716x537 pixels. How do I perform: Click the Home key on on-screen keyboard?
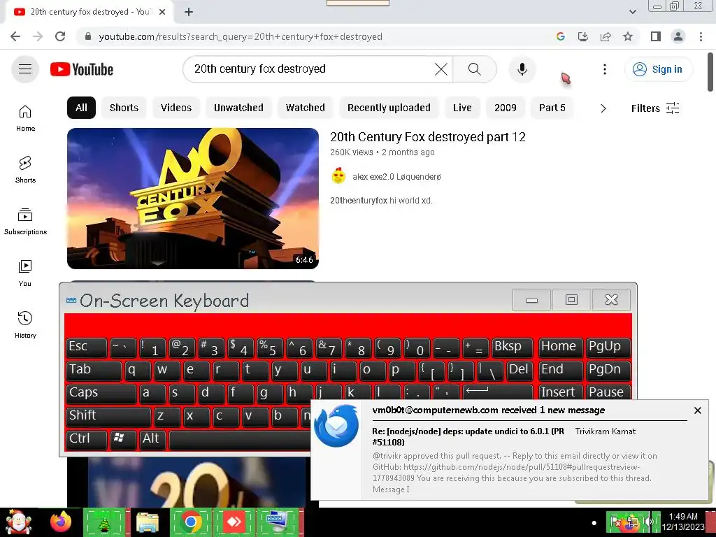point(561,348)
